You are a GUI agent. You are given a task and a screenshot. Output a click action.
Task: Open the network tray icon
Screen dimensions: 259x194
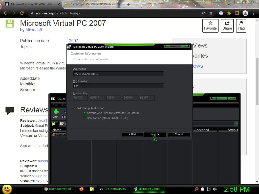pyautogui.click(x=209, y=189)
